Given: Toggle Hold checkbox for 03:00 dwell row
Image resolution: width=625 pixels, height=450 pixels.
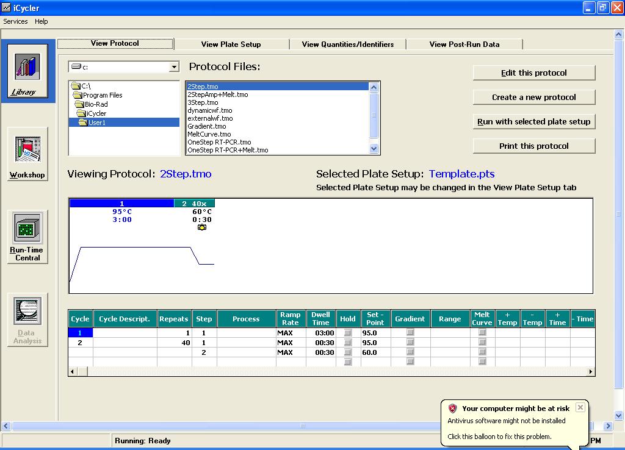Looking at the screenshot, I should (x=348, y=332).
